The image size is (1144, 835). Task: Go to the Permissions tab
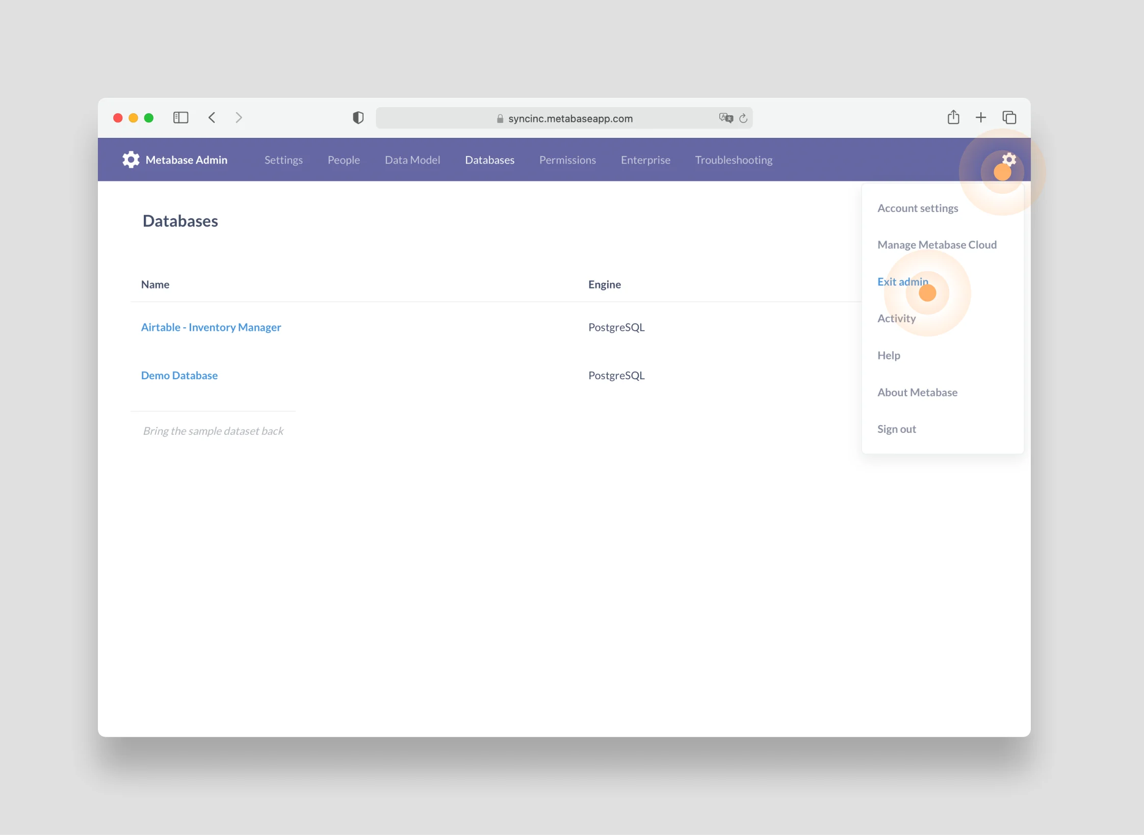pyautogui.click(x=567, y=160)
